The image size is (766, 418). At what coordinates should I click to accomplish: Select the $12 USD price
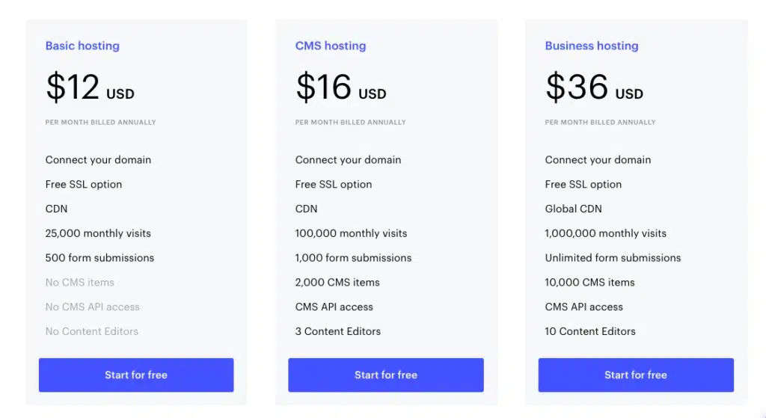click(90, 87)
